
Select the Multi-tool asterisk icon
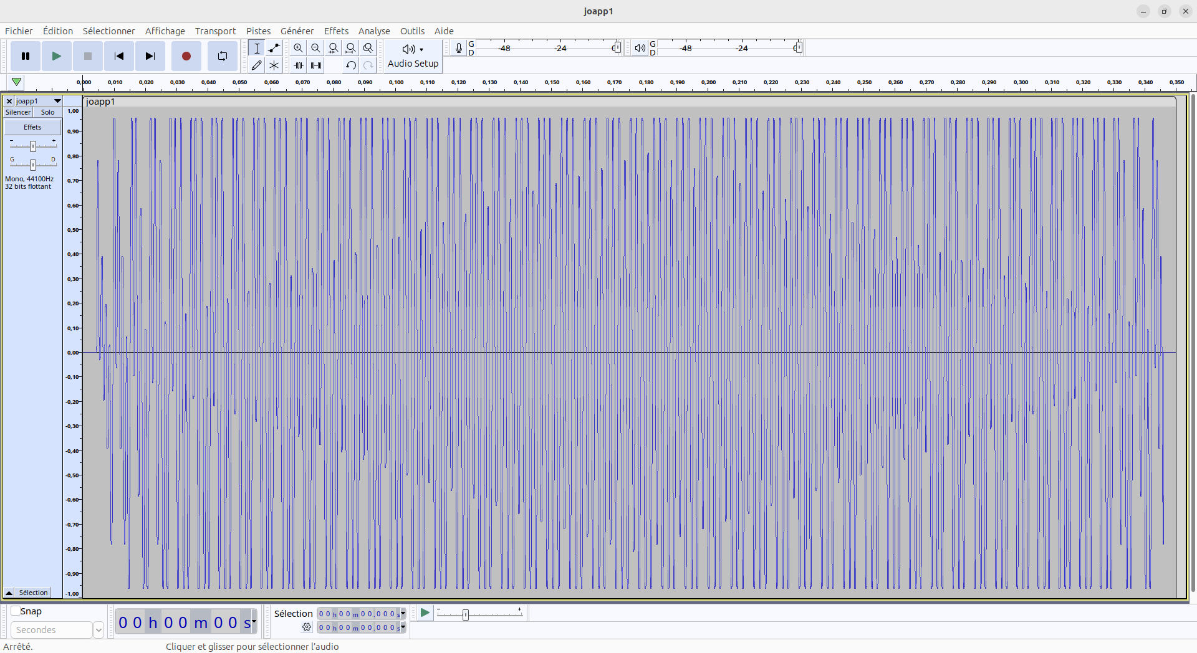point(274,65)
